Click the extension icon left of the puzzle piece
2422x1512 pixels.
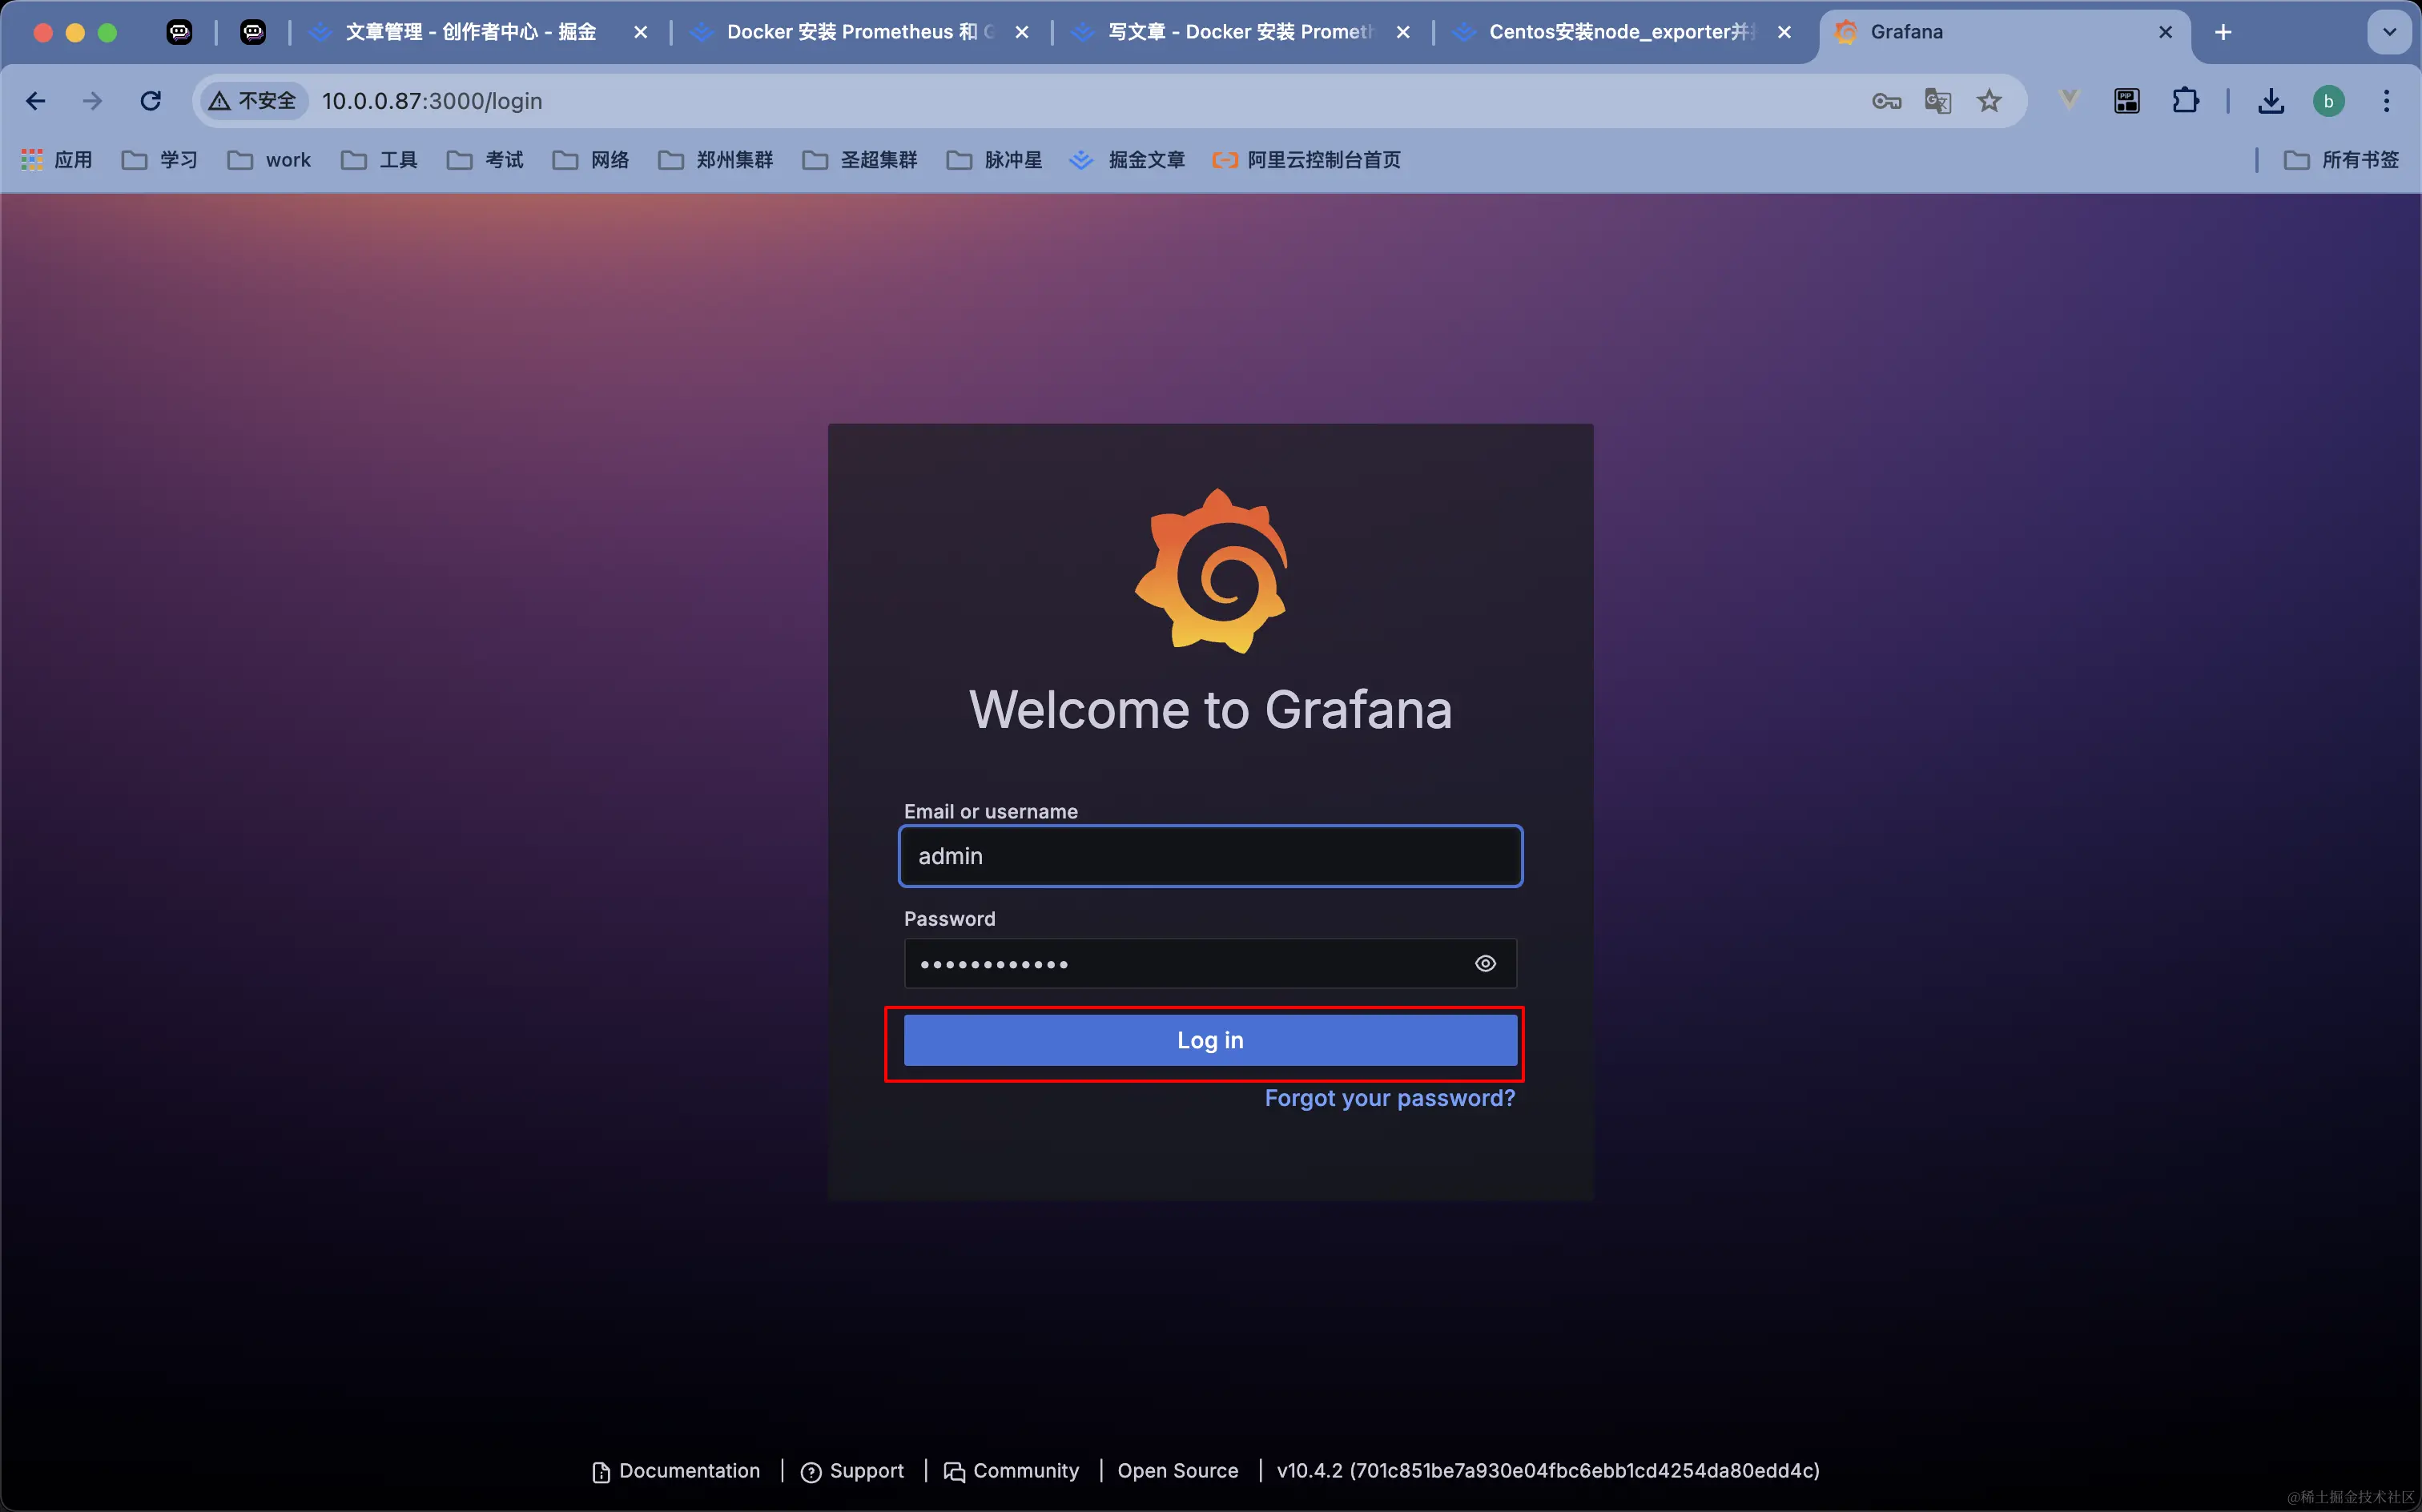click(2127, 101)
